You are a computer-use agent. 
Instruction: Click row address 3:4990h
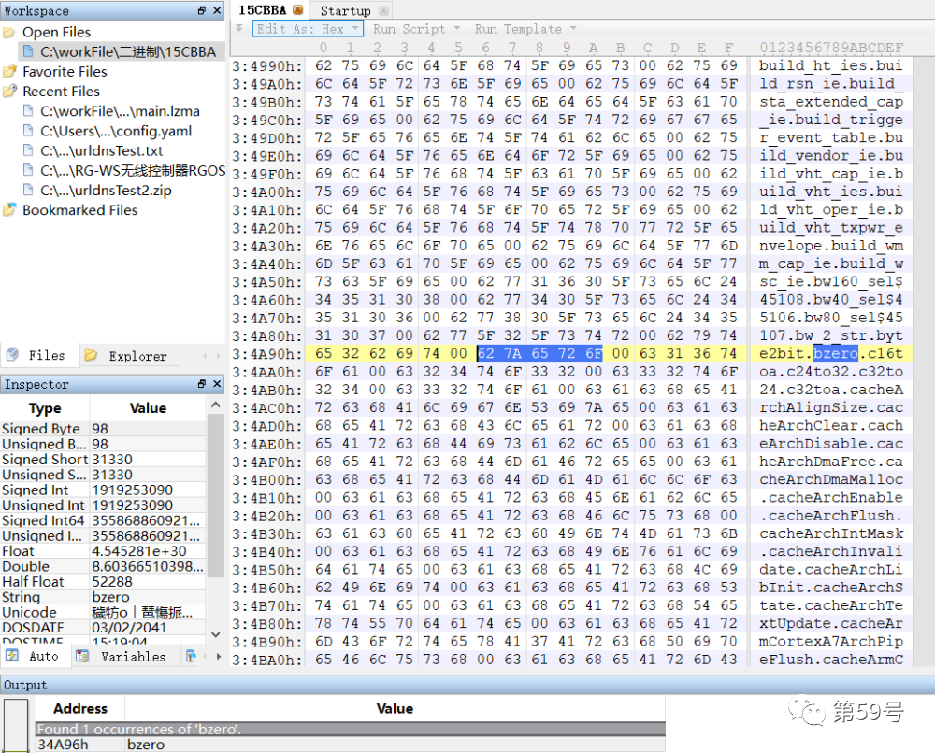tap(267, 65)
